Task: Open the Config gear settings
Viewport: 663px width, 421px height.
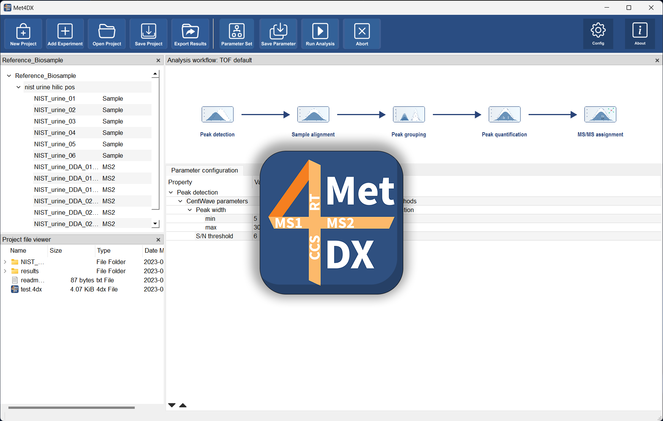Action: pos(598,34)
